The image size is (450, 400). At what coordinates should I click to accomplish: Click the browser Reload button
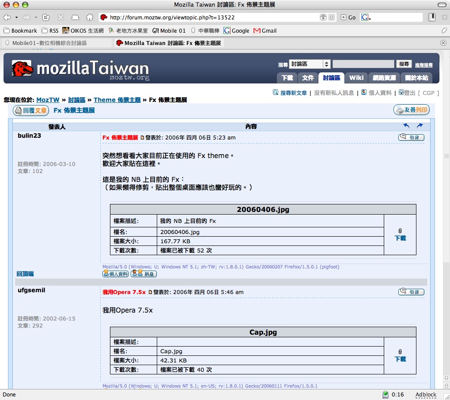(45, 17)
